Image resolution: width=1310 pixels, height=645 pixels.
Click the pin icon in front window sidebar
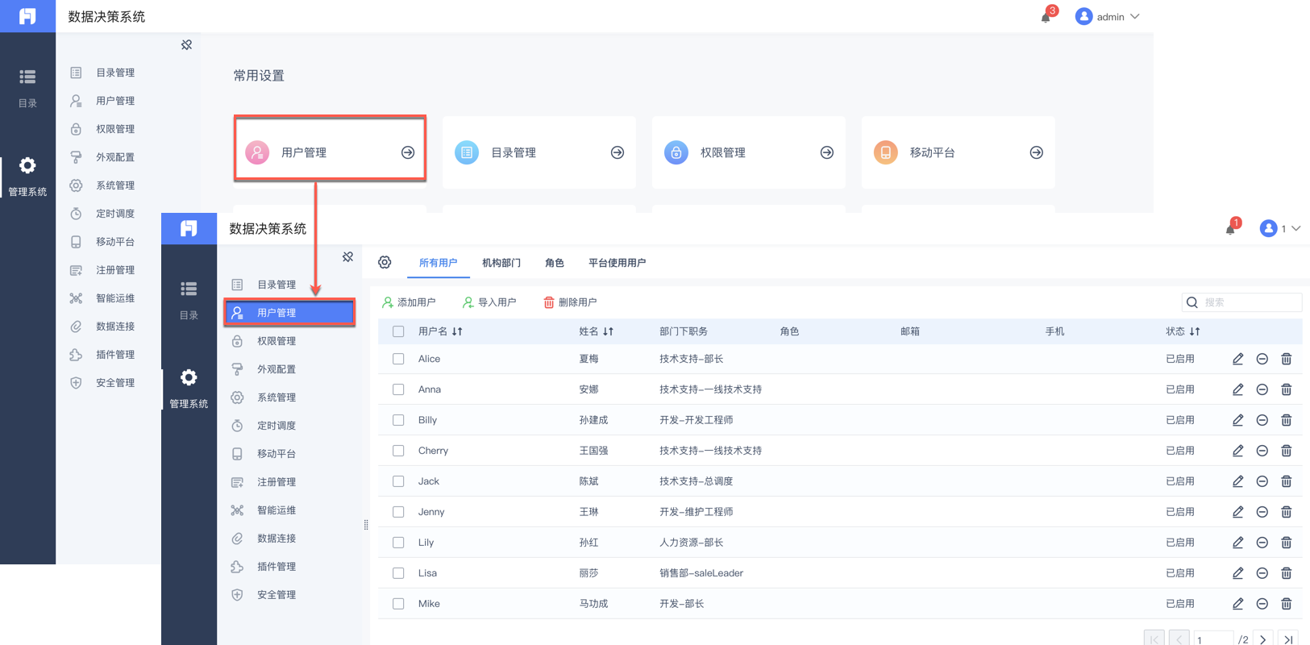pyautogui.click(x=347, y=257)
